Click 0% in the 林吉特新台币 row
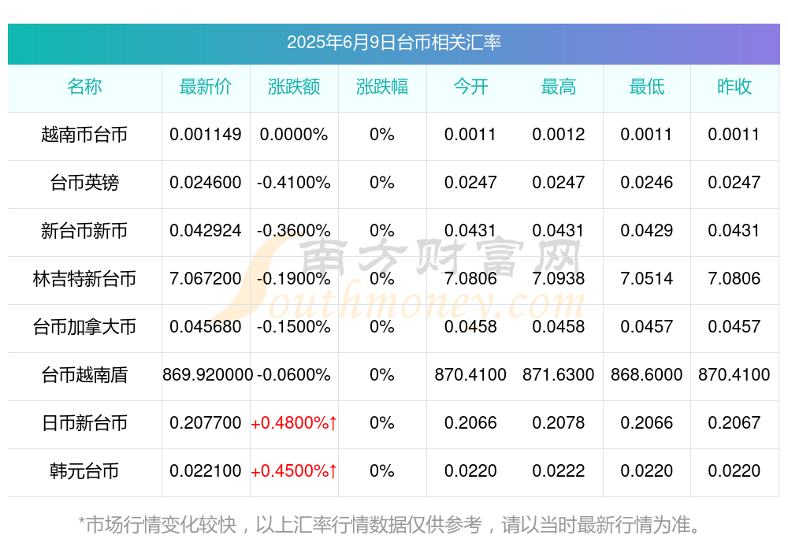The height and width of the screenshot is (550, 788). [x=382, y=278]
